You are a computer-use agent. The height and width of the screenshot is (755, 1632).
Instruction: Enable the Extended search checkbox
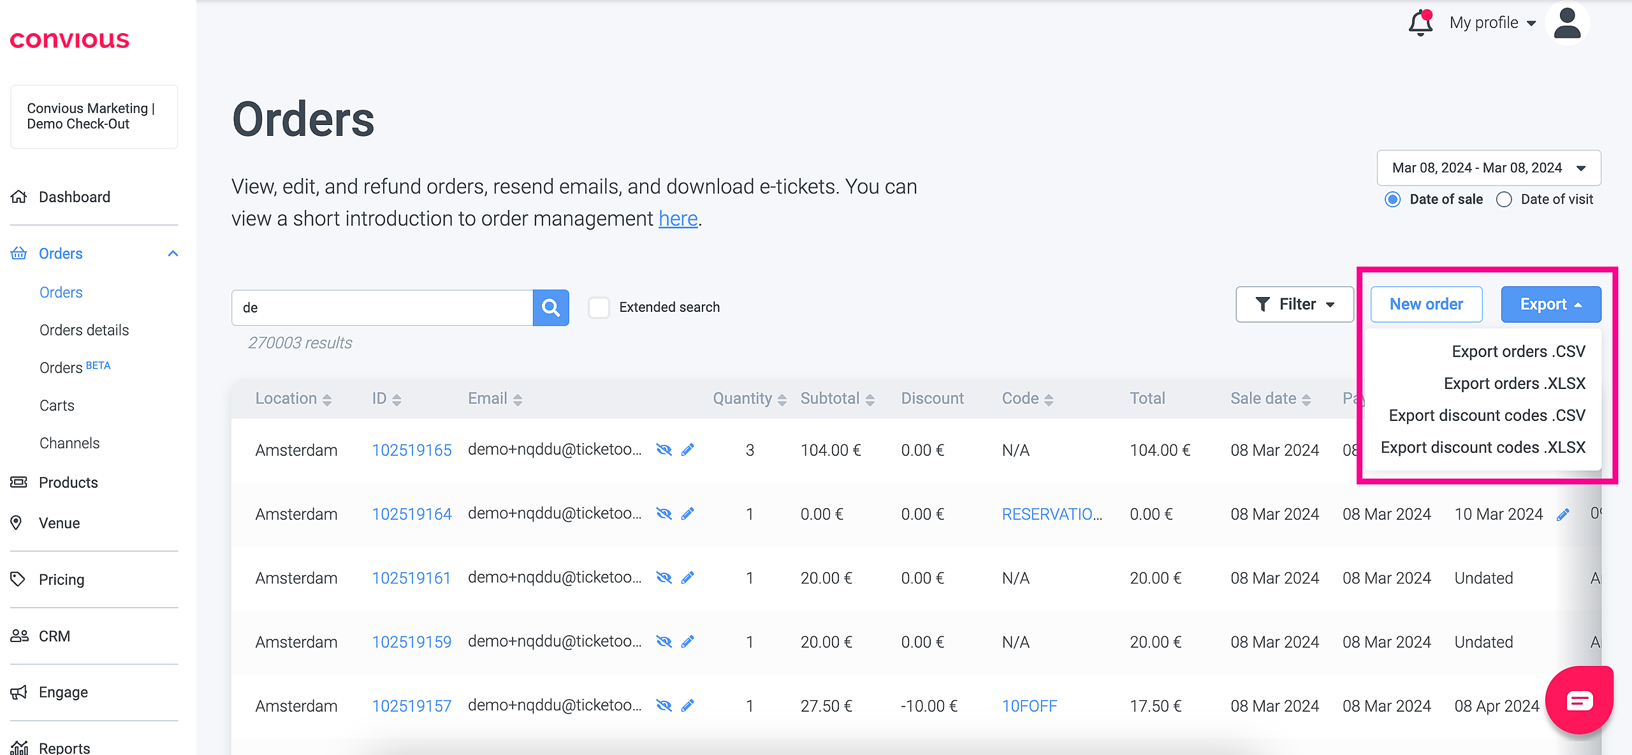click(599, 307)
